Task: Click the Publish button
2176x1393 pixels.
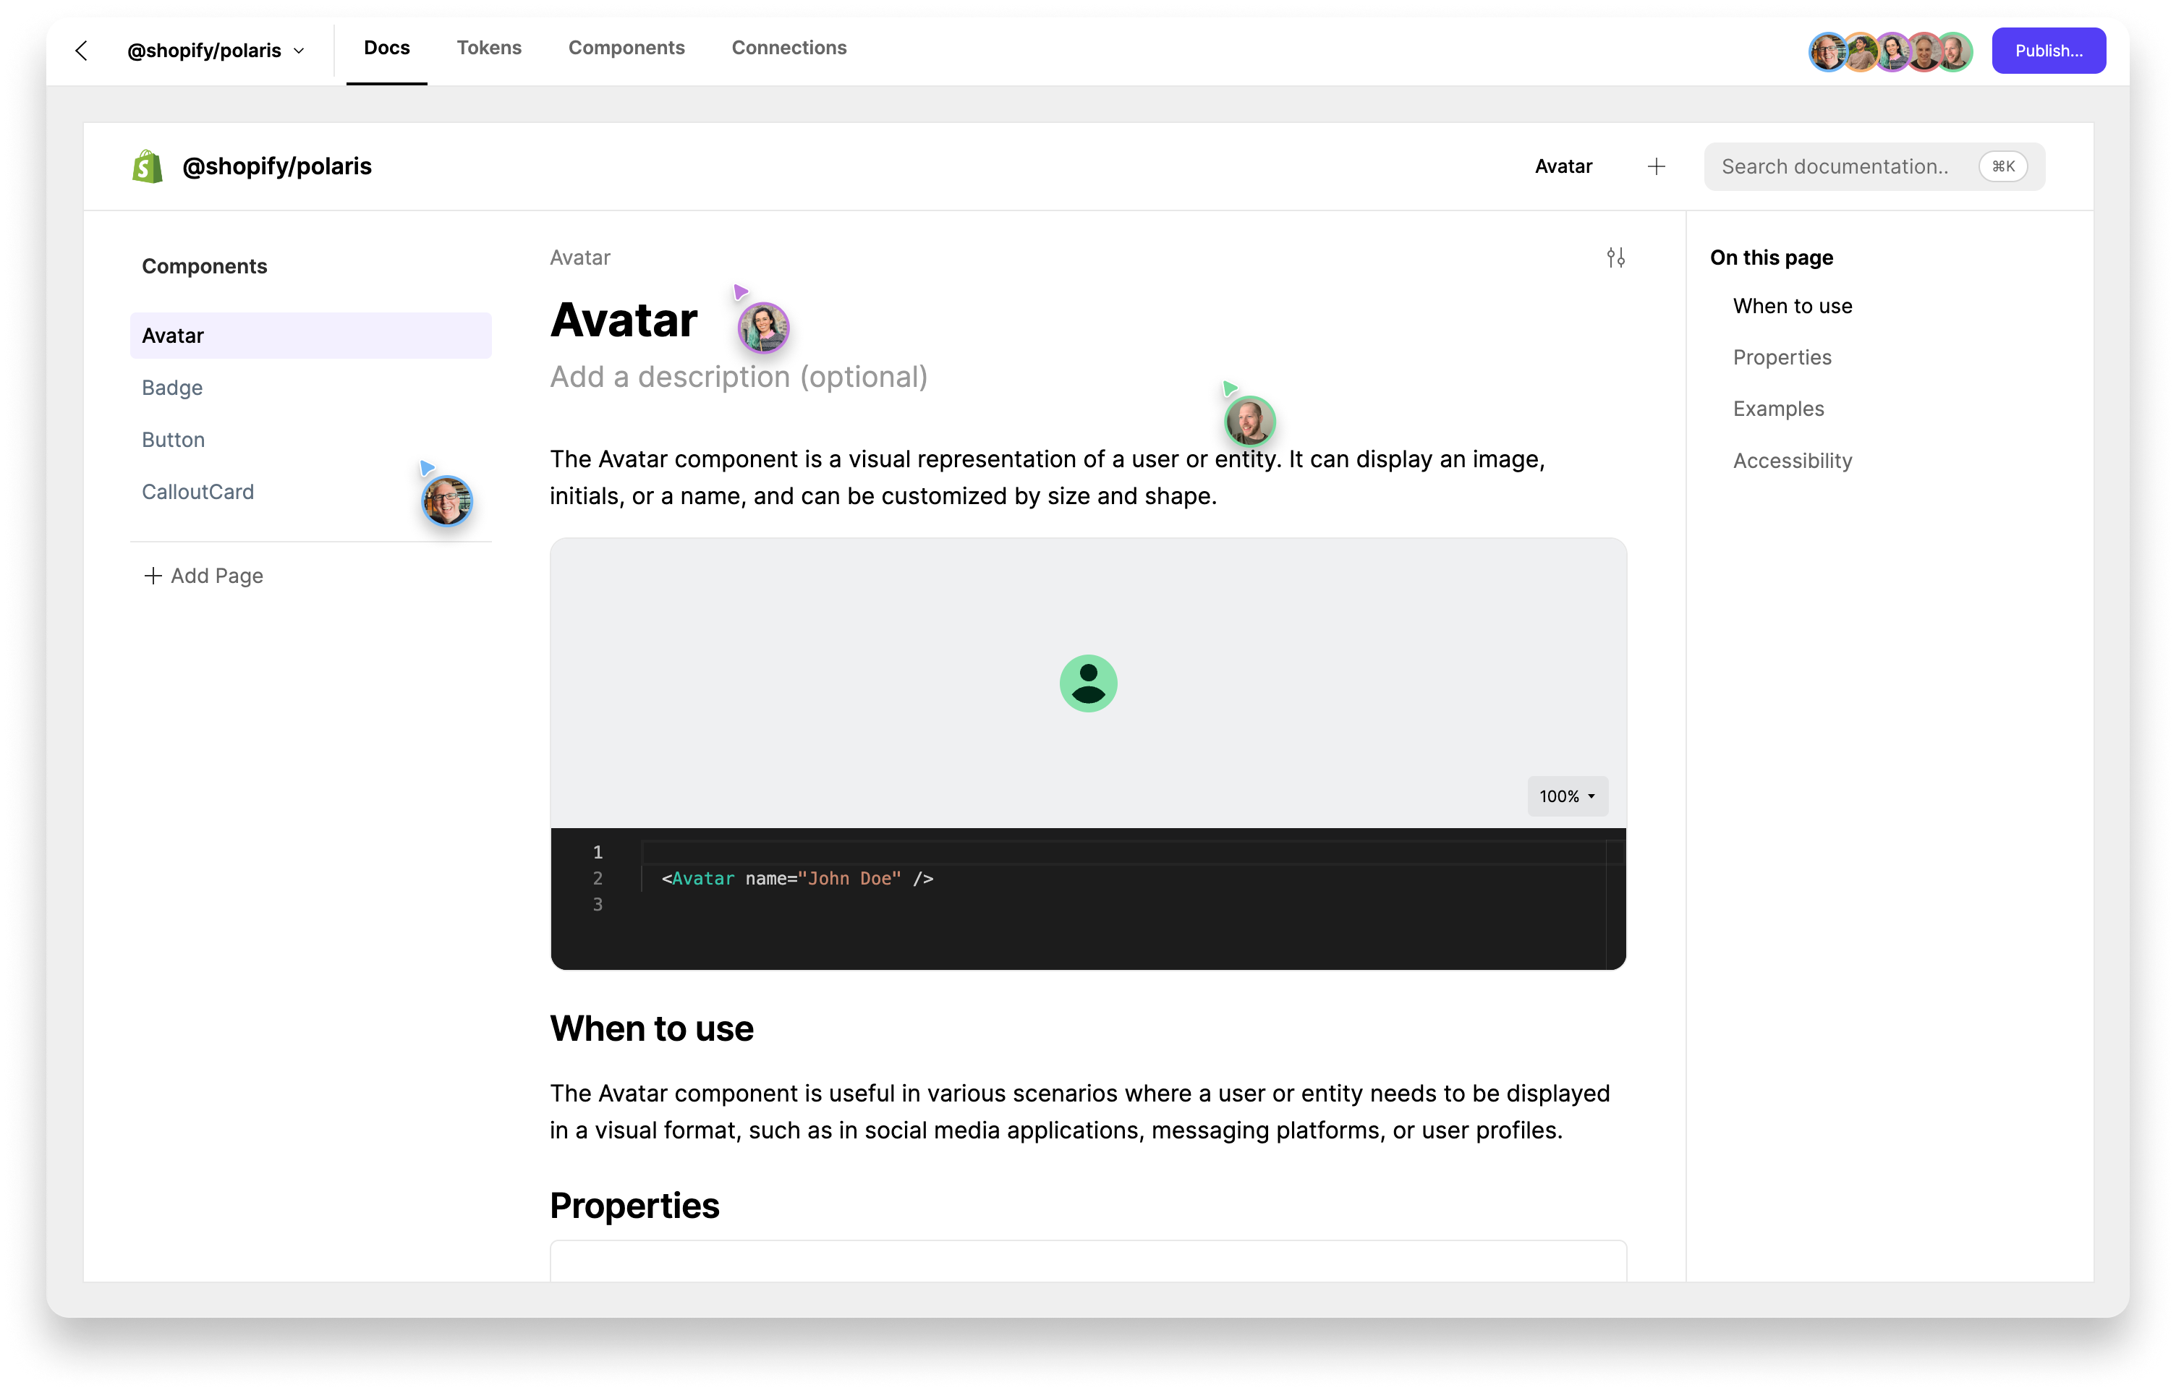Action: point(2049,51)
